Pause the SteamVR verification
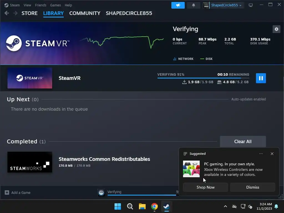284x213 pixels. pyautogui.click(x=261, y=78)
